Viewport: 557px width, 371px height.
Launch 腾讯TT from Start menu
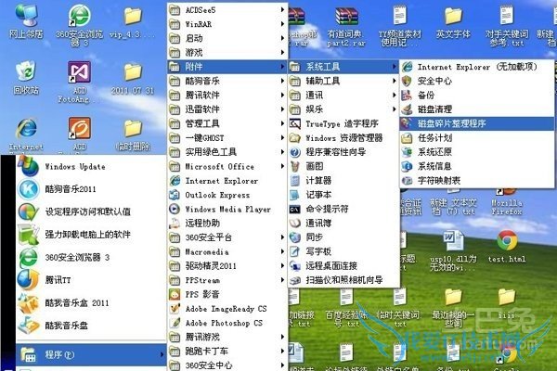click(91, 280)
